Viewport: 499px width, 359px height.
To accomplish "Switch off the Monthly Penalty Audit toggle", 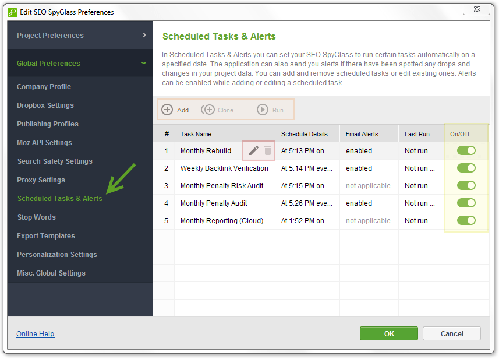I will 466,203.
